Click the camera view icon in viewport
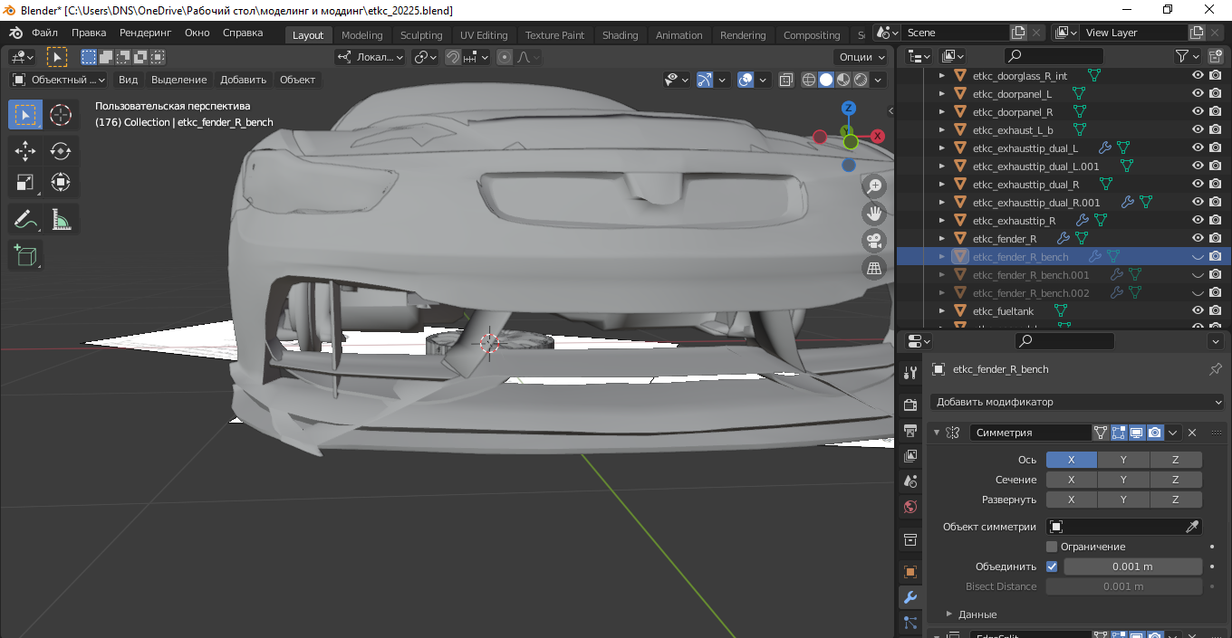This screenshot has width=1232, height=638. tap(874, 241)
